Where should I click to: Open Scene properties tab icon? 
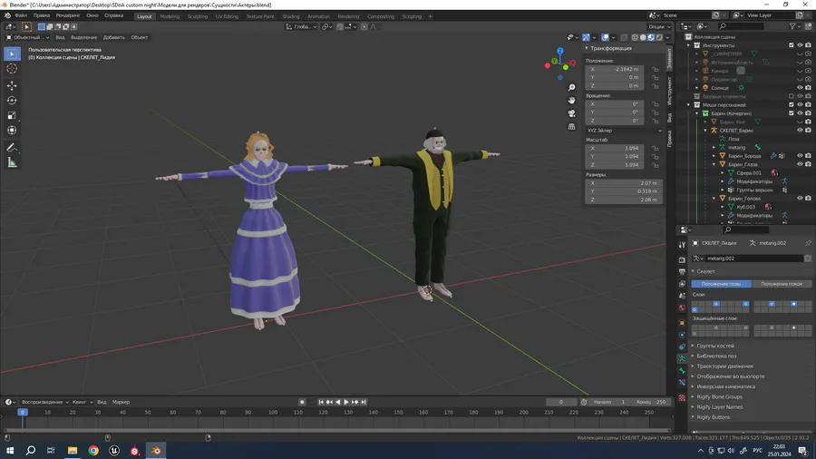pos(682,296)
